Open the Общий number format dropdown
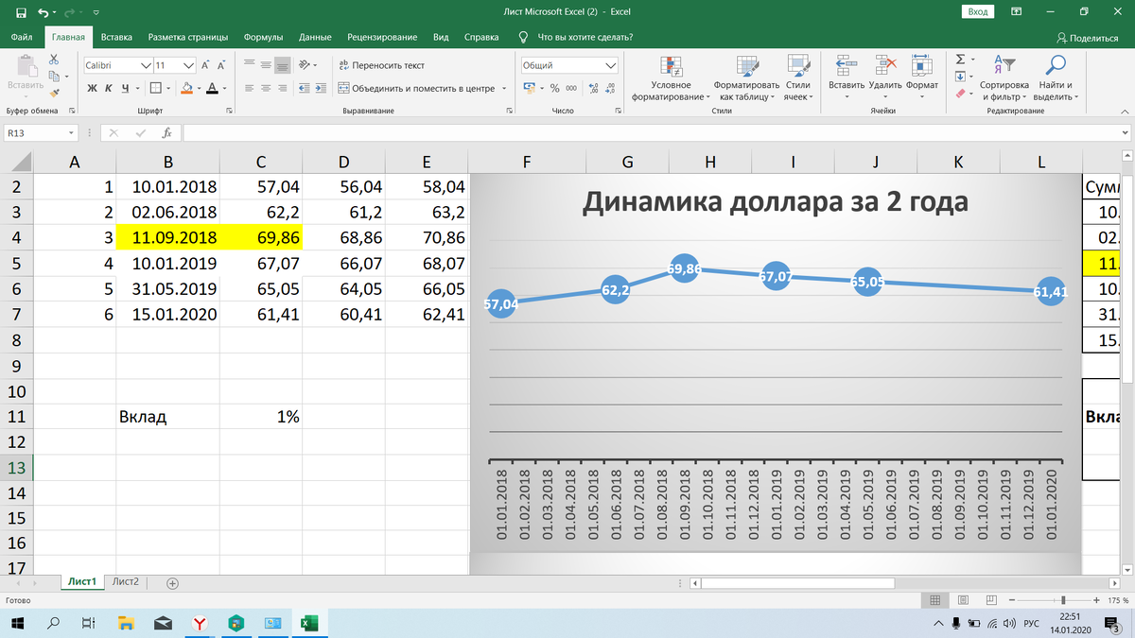The height and width of the screenshot is (638, 1135). tap(611, 65)
